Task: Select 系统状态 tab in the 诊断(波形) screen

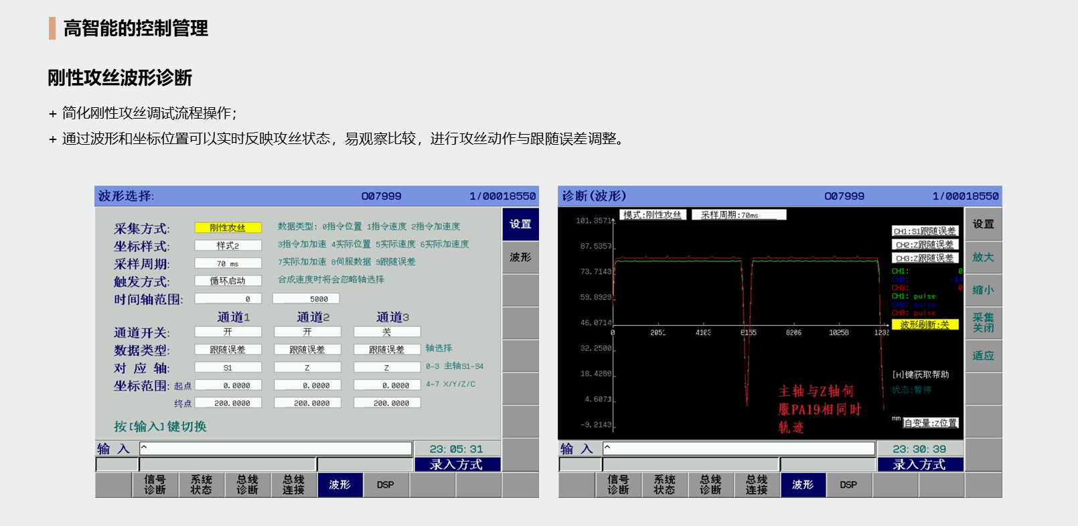Action: coord(664,484)
